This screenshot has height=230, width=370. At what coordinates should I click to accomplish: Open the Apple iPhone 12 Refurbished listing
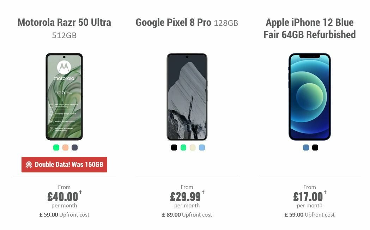309,29
